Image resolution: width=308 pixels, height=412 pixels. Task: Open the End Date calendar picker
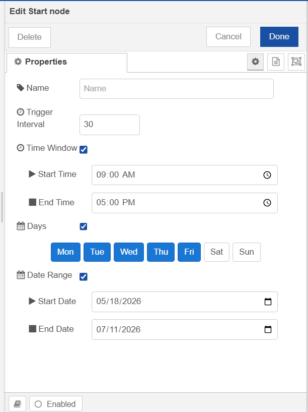pyautogui.click(x=268, y=329)
